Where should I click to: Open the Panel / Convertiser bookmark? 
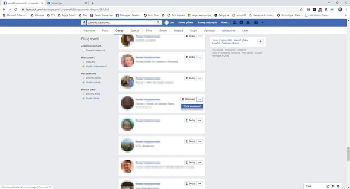[102, 15]
